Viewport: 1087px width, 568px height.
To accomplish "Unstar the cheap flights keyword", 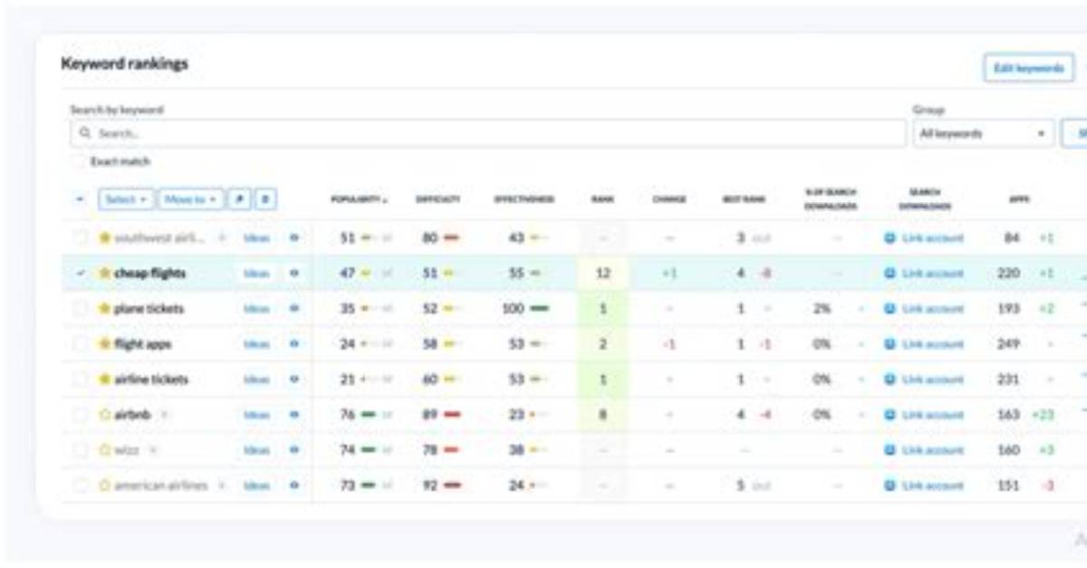I will pos(104,274).
